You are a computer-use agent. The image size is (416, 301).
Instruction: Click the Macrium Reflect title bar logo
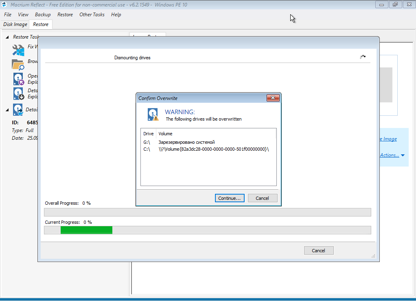click(4, 4)
